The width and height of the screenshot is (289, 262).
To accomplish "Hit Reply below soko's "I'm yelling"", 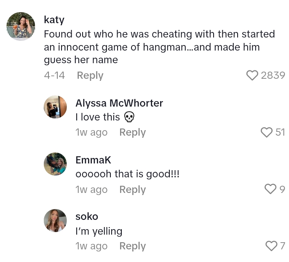I will coord(132,246).
